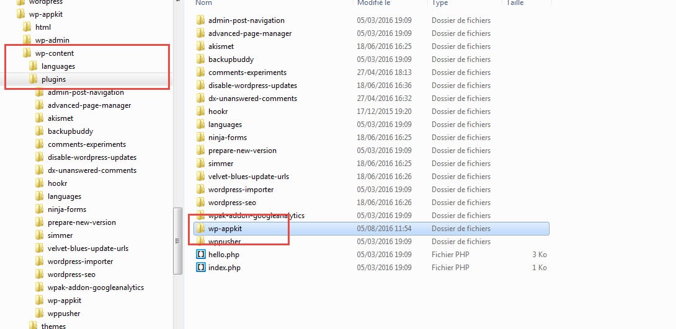Click the simmer folder icon in file list
Image resolution: width=676 pixels, height=329 pixels.
click(200, 163)
